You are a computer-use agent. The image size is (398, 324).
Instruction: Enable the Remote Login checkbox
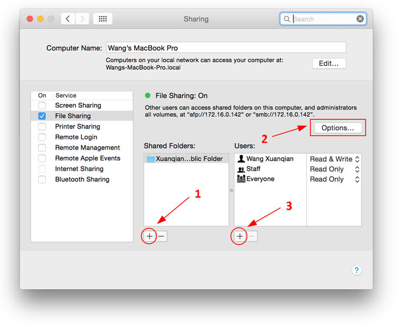42,137
